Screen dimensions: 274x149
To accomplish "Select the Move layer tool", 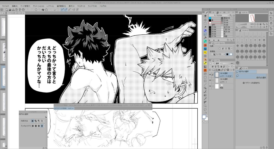I will click(x=205, y=20).
